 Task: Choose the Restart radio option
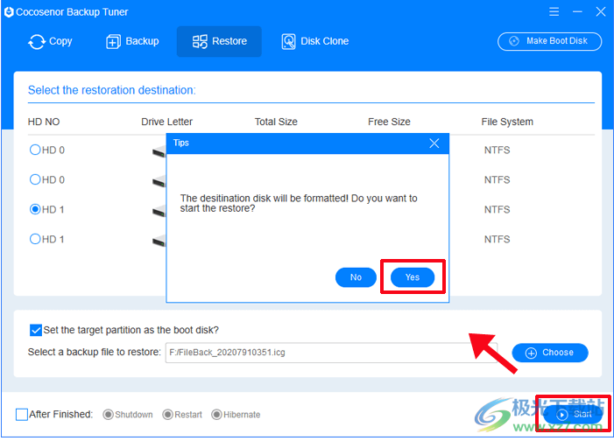pos(167,415)
